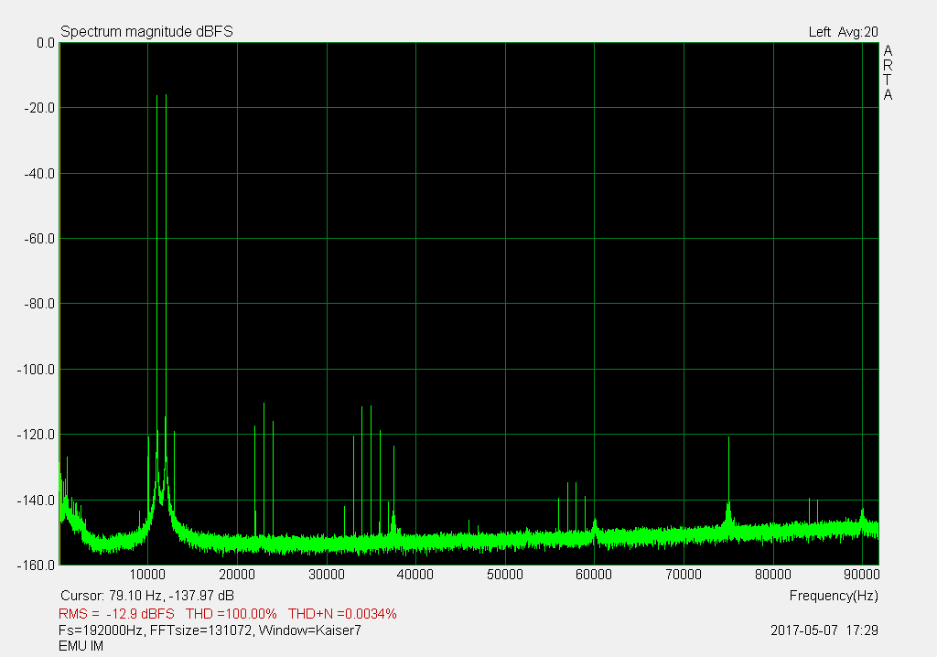Click the -60.0 y-axis label
This screenshot has width=937, height=657.
pos(39,239)
